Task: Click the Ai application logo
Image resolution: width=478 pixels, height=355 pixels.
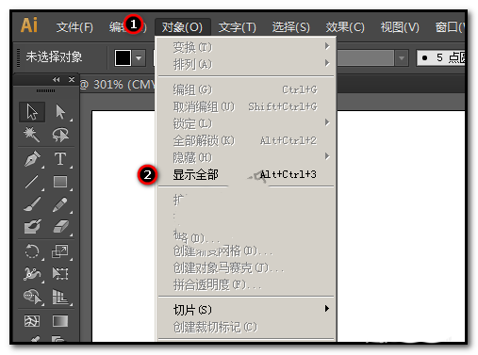Action: pos(29,25)
